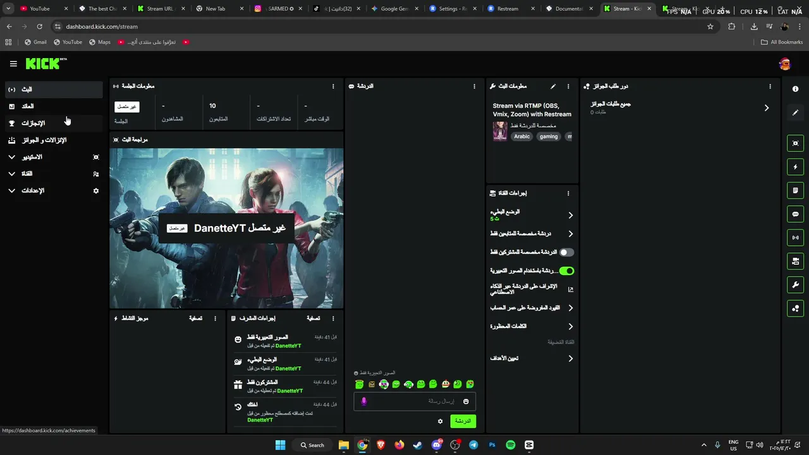Open the activity feed panel's three-dot menu
Screen dimensions: 809x455
click(x=215, y=318)
